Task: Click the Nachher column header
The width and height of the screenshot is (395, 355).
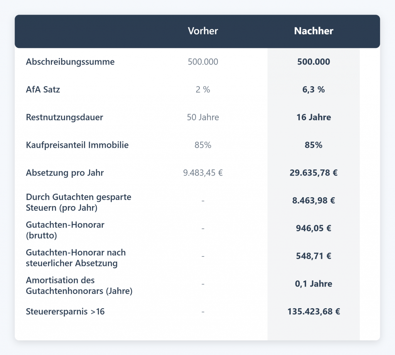Action: [x=314, y=31]
